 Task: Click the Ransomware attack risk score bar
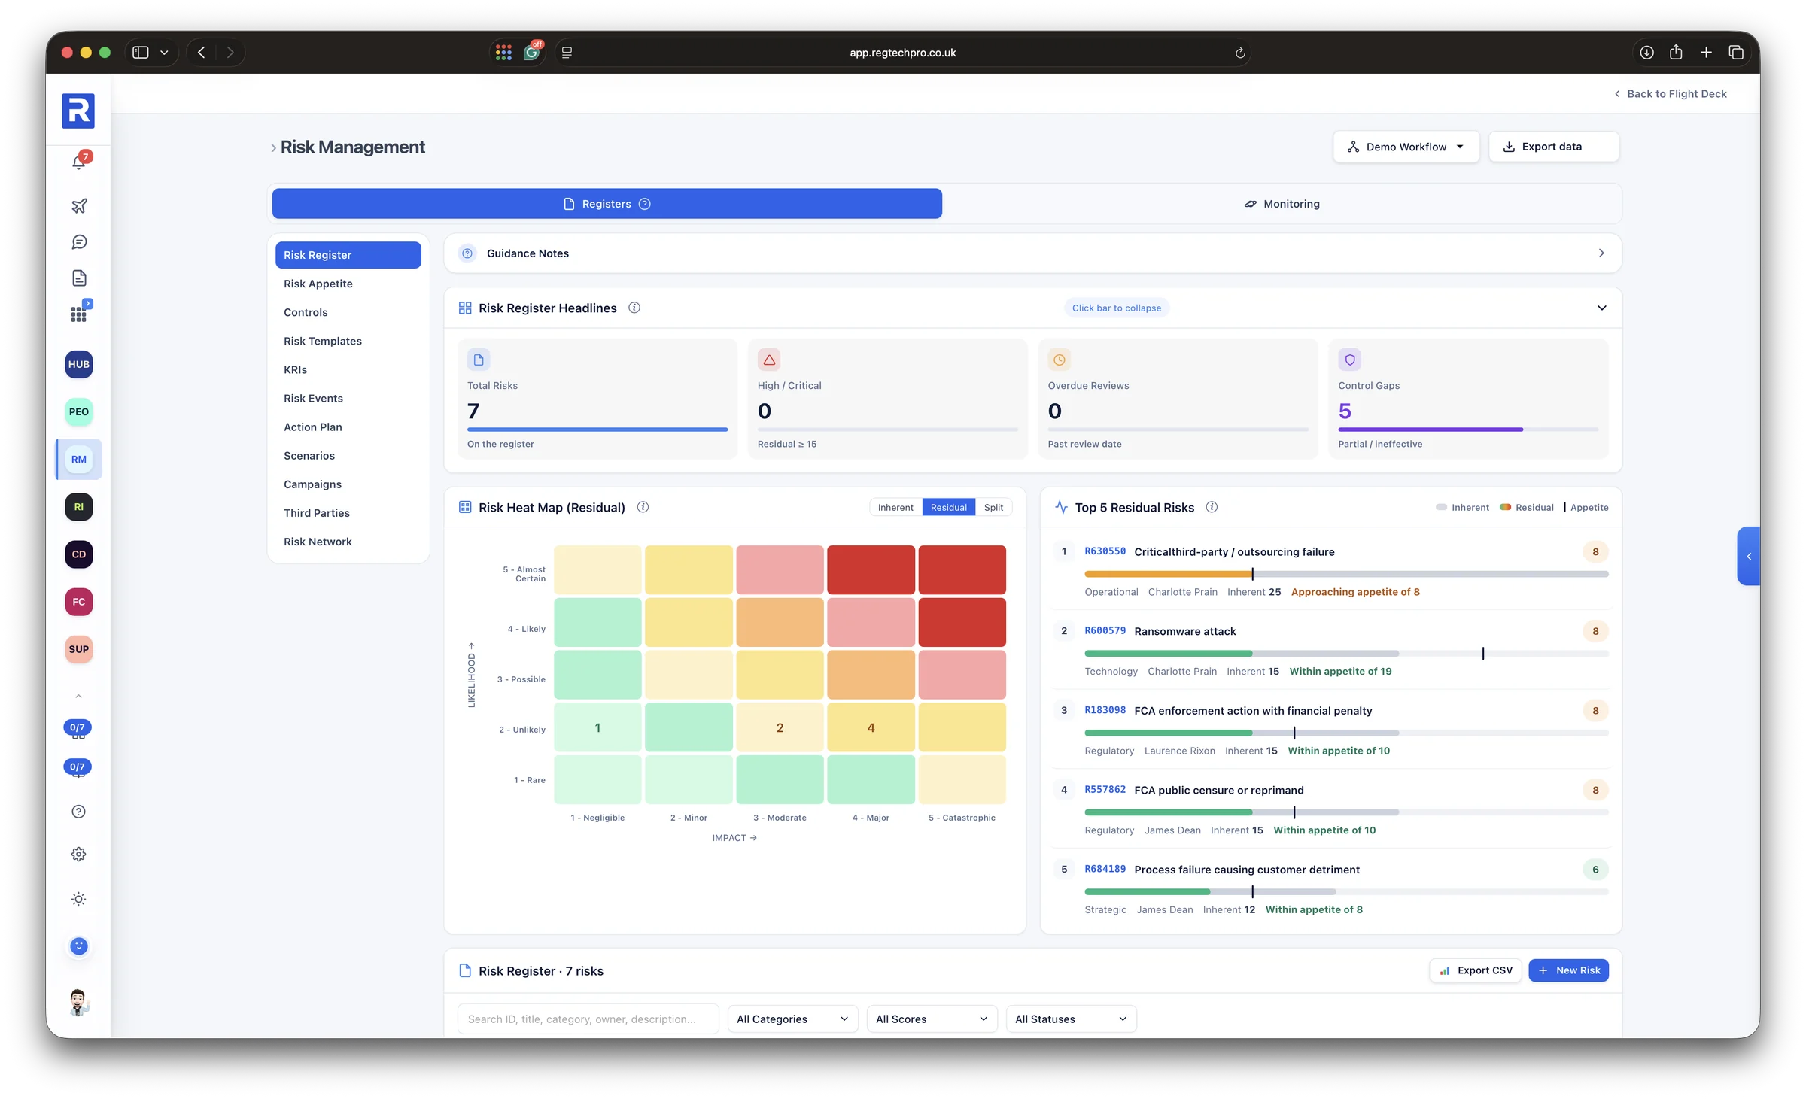click(1346, 653)
